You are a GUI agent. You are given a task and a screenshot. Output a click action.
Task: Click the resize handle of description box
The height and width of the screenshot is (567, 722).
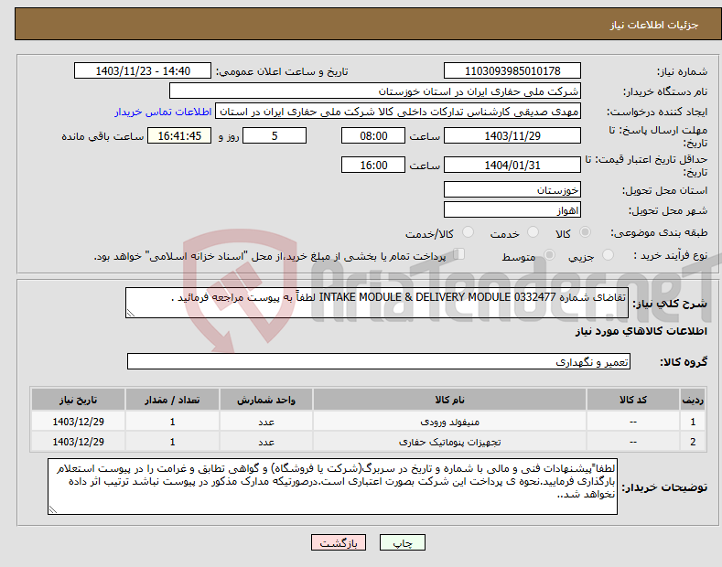pyautogui.click(x=130, y=314)
